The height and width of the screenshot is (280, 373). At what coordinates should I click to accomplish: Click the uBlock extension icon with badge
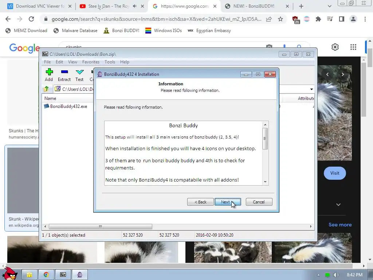[x=296, y=20]
